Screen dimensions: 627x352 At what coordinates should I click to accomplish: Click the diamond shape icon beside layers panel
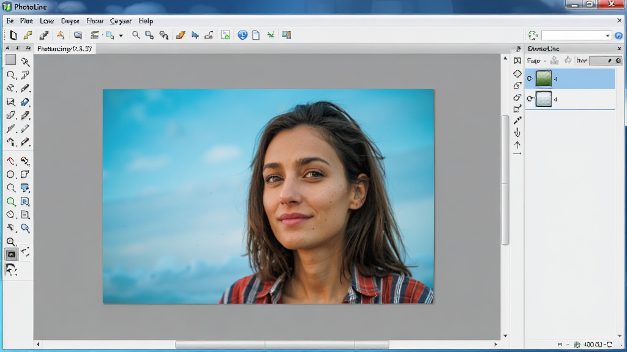pyautogui.click(x=517, y=73)
